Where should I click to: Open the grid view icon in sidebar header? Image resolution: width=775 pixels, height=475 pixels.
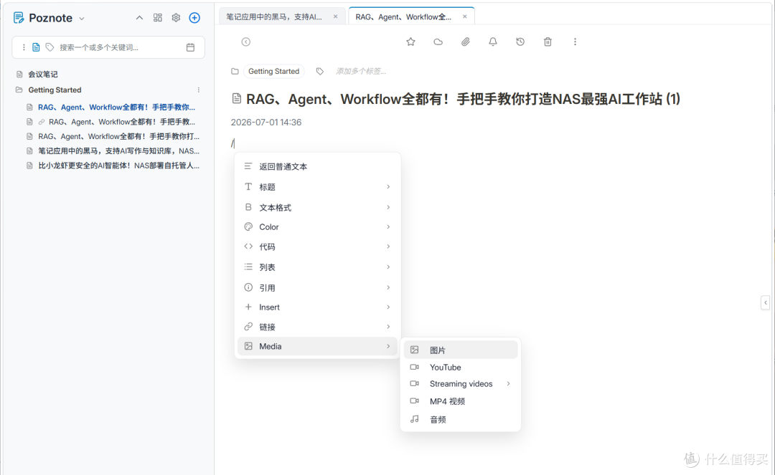coord(158,18)
